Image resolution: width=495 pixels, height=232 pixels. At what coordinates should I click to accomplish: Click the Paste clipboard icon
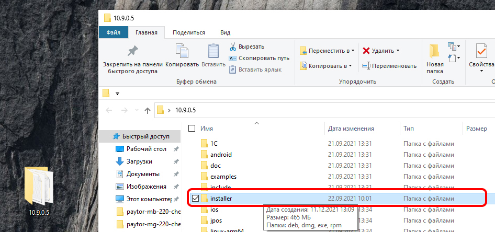click(213, 51)
